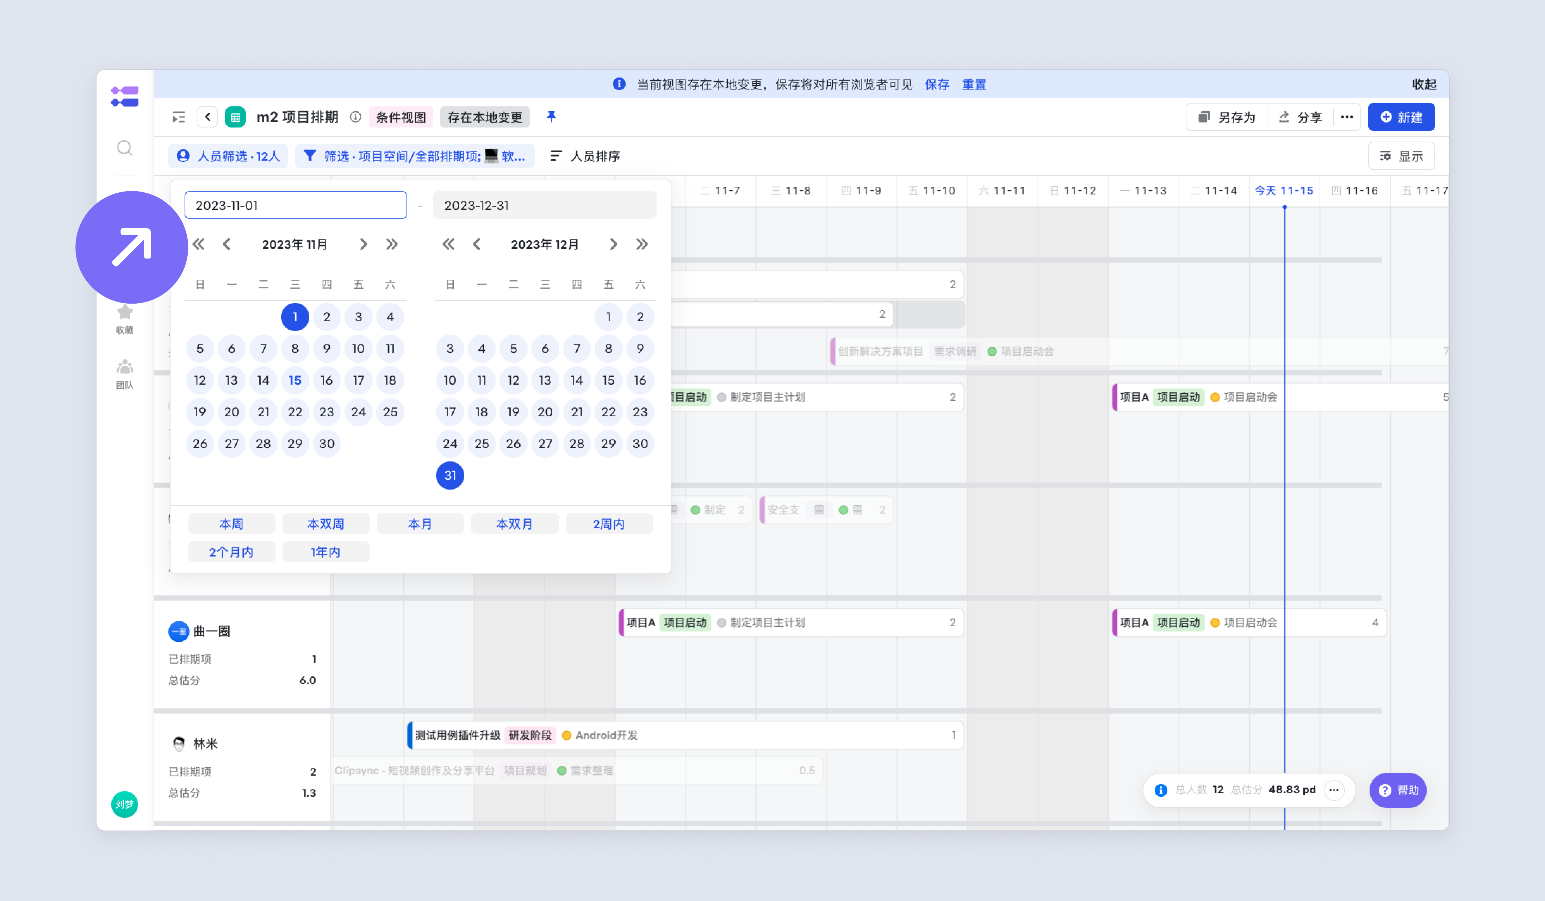Select 2个月内 quick range
Image resolution: width=1545 pixels, height=901 pixels.
231,552
